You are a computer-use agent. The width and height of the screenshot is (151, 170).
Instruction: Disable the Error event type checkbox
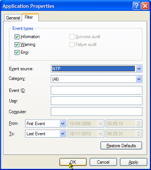click(17, 52)
